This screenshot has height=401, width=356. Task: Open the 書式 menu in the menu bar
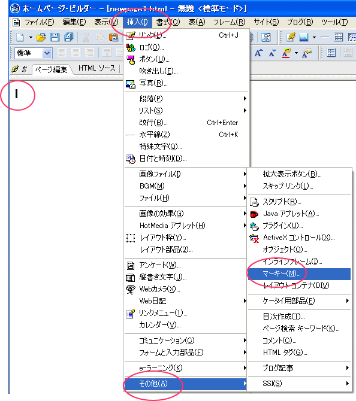(168, 22)
